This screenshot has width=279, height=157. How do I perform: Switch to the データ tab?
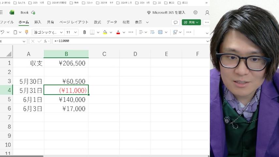112,22
